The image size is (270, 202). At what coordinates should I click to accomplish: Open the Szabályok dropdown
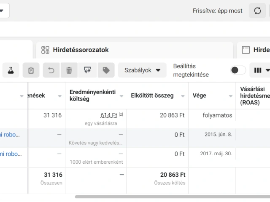142,70
